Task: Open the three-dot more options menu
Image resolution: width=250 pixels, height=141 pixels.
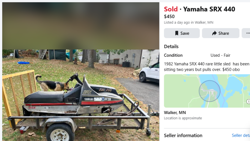Action: click(247, 33)
